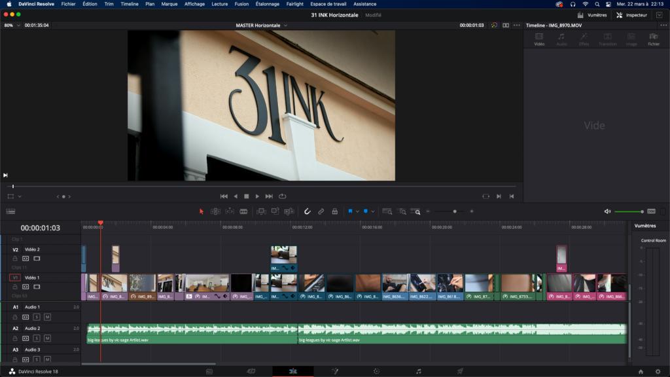Toggle the Inspecteur panel button
Image resolution: width=670 pixels, height=377 pixels.
click(x=632, y=15)
